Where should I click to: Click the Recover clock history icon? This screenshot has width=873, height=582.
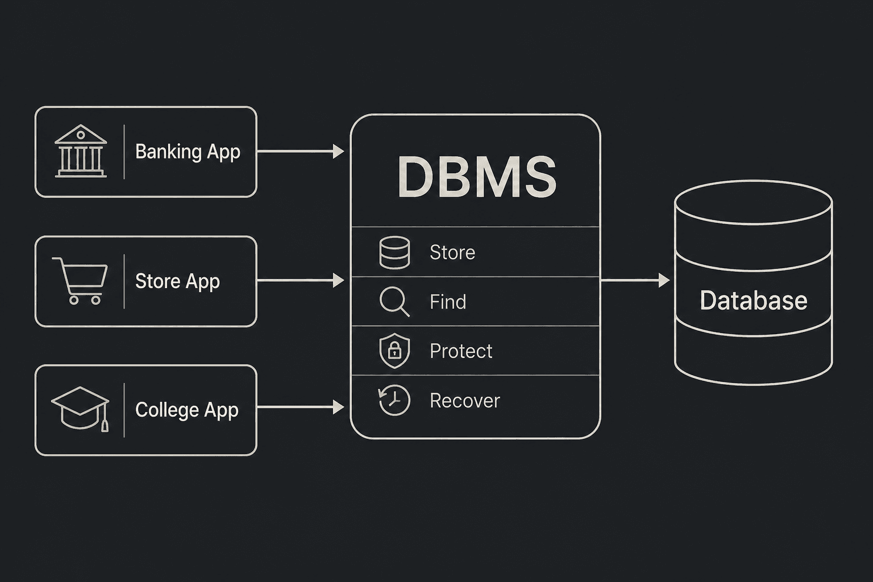(x=394, y=400)
